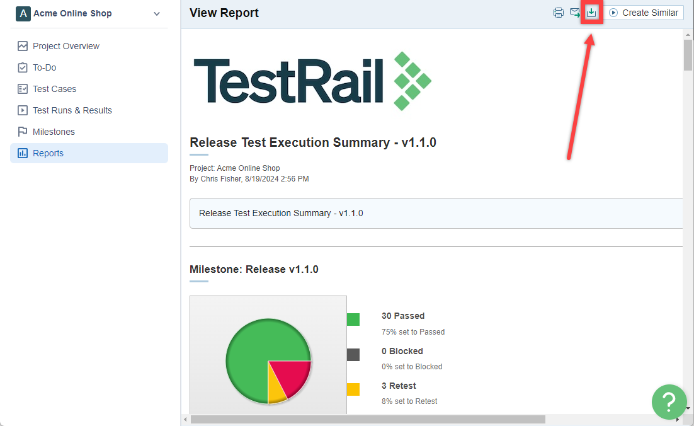The image size is (694, 426).
Task: Select Reports in the sidebar
Action: pyautogui.click(x=89, y=153)
